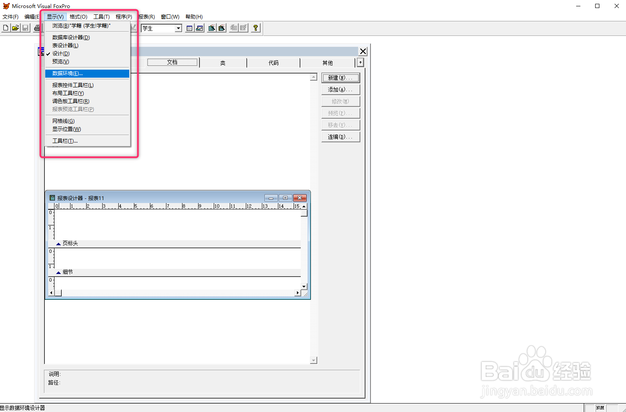This screenshot has width=626, height=412.
Task: Click report designer vertical scroll up arrow
Action: (304, 206)
